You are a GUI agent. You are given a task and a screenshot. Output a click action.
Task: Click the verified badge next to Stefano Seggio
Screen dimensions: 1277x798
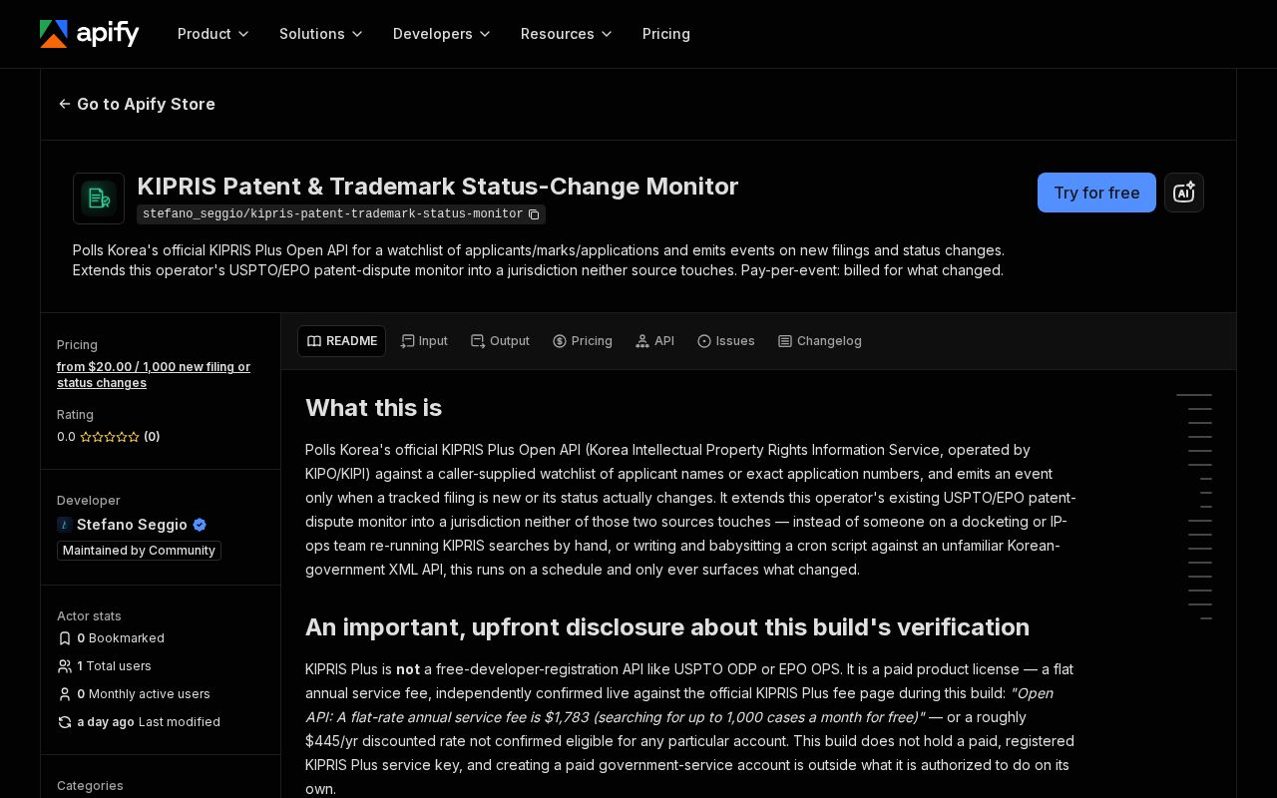pos(200,525)
